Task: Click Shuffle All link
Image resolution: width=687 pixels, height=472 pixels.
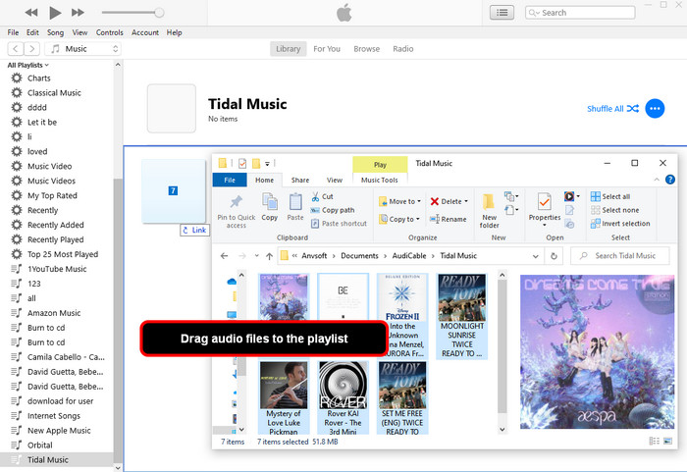Action: [x=612, y=109]
